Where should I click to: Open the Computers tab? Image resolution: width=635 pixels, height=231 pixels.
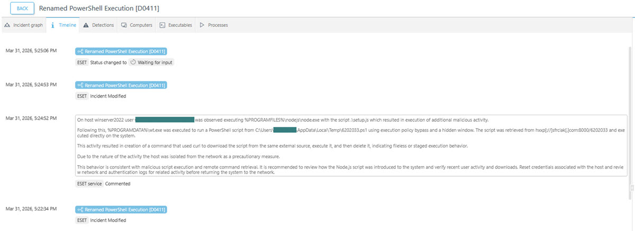pyautogui.click(x=137, y=25)
